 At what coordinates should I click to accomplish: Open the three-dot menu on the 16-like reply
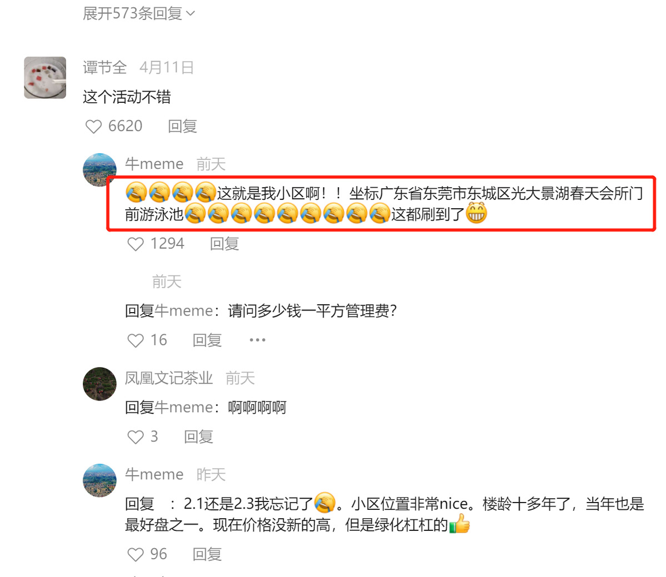[257, 340]
